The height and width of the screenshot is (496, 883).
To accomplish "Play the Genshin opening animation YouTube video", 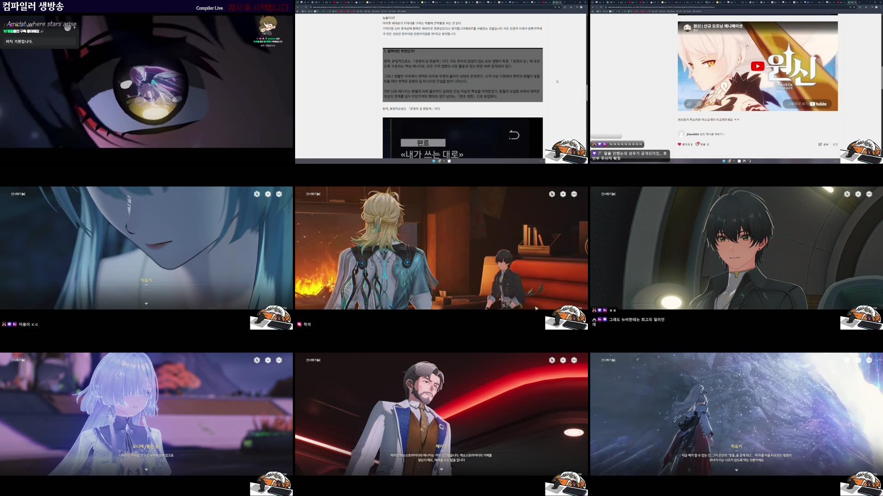I will [x=757, y=66].
